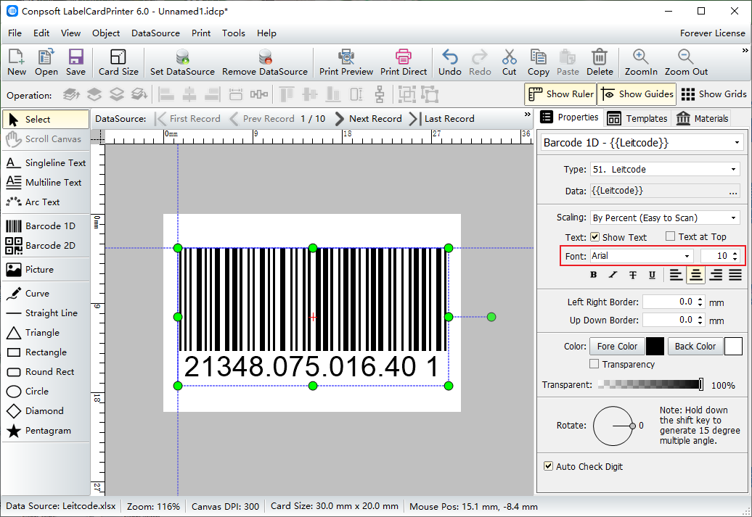
Task: Select the Barcode 2D tool
Action: point(46,246)
